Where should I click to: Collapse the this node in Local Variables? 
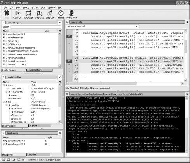point(4,102)
